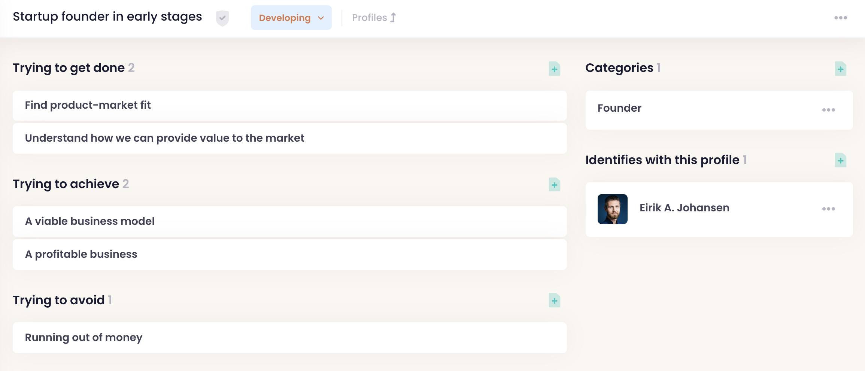Add item to Trying to get done
The height and width of the screenshot is (371, 865).
point(554,69)
